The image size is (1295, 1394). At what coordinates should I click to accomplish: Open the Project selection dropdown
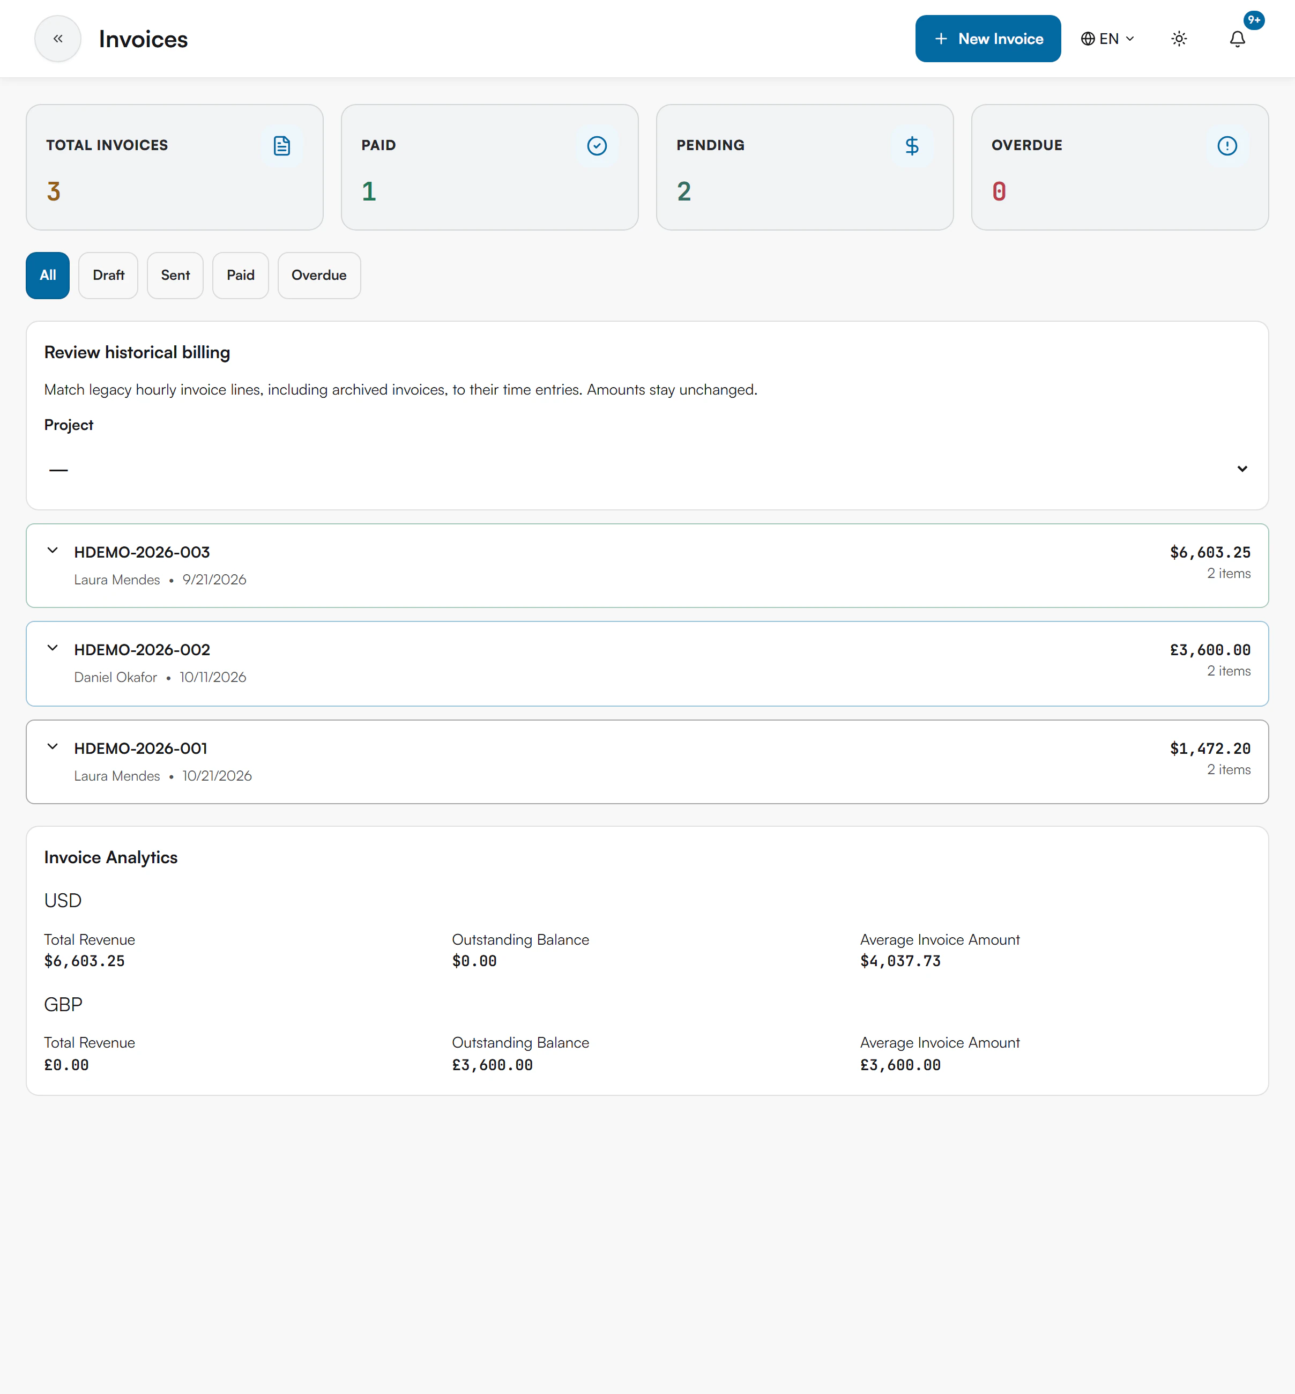pyautogui.click(x=647, y=469)
